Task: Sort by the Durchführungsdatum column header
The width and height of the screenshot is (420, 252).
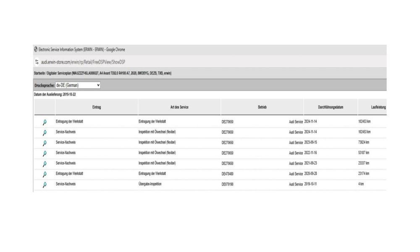Action: (331, 107)
